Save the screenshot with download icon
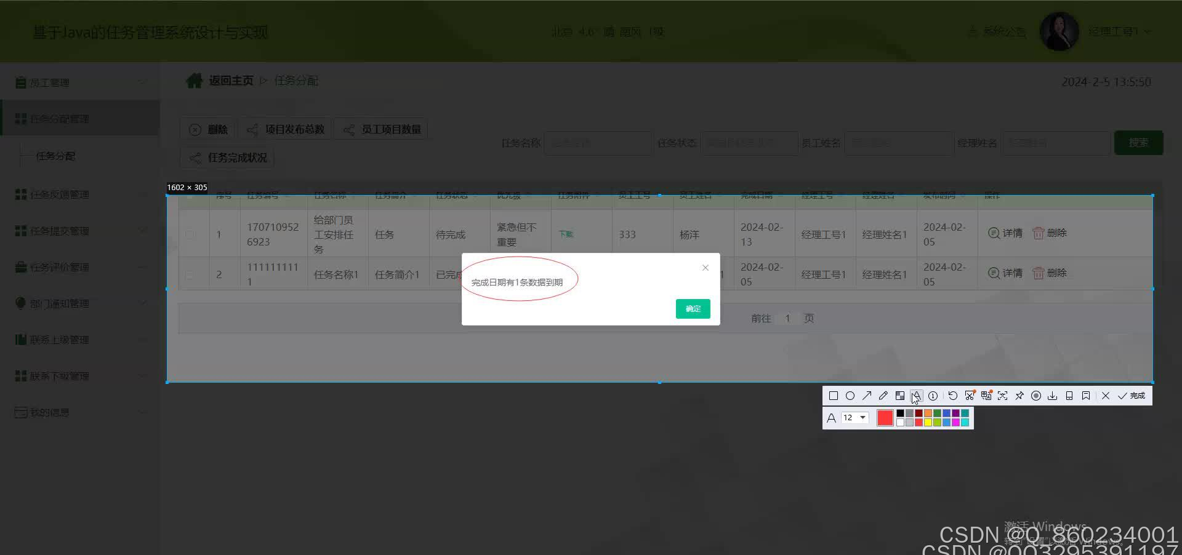The image size is (1182, 555). tap(1053, 396)
